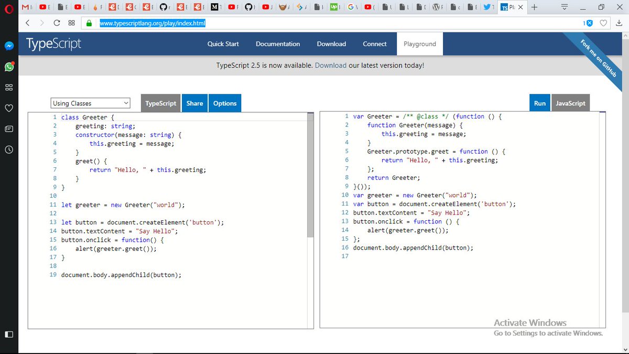Toggle the sidebar panel icon at the bottom left

pyautogui.click(x=9, y=334)
